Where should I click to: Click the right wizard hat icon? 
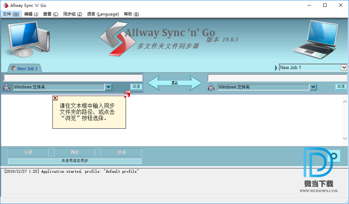211,87
